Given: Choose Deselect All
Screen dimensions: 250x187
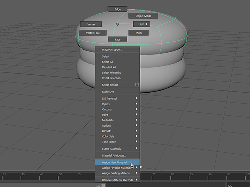Looking at the screenshot, I should pos(118,67).
